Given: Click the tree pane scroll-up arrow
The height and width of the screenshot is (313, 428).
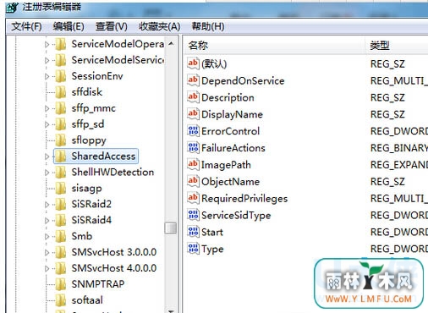Looking at the screenshot, I should [x=171, y=44].
